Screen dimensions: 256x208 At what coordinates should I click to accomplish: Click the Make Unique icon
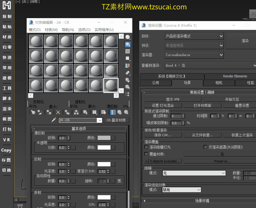tap(76, 112)
